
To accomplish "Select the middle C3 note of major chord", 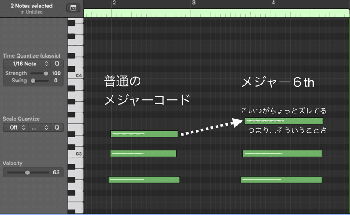I will 143,154.
